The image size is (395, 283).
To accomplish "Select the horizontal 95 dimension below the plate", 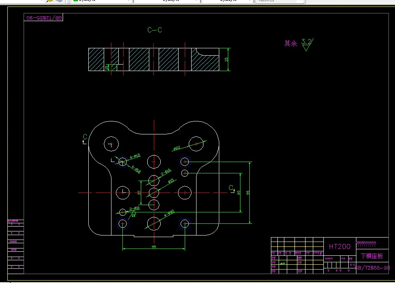I will pos(154,247).
